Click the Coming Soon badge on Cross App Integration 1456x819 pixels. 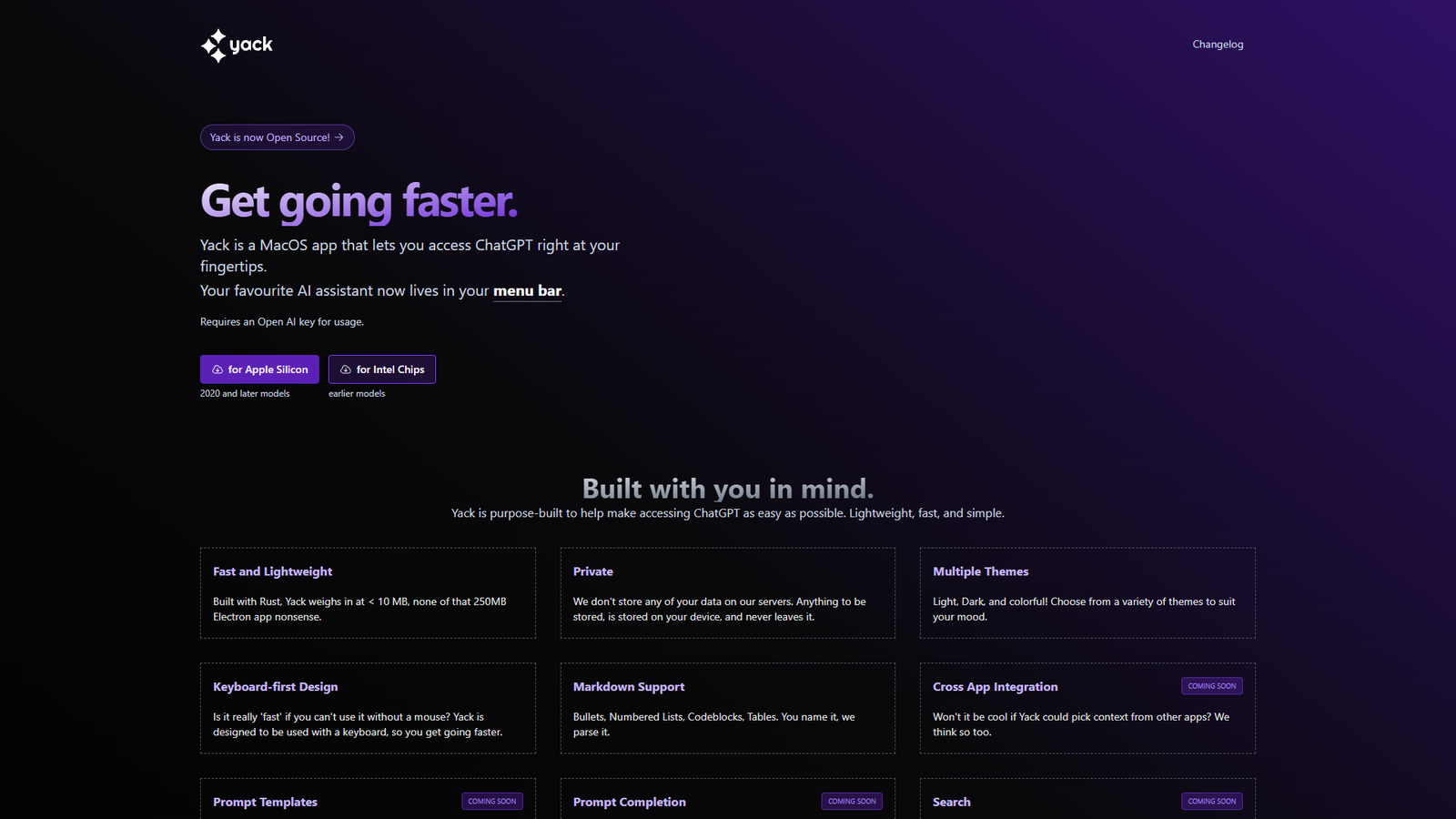coord(1212,686)
